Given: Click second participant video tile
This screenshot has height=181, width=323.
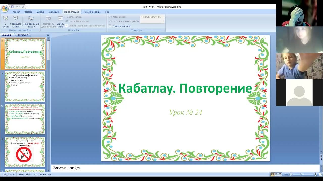Looking at the screenshot, I should pos(299,39).
